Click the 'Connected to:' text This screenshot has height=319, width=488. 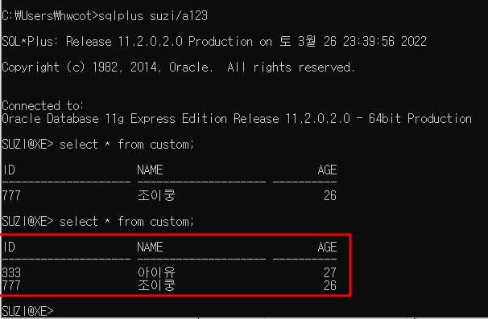point(43,105)
